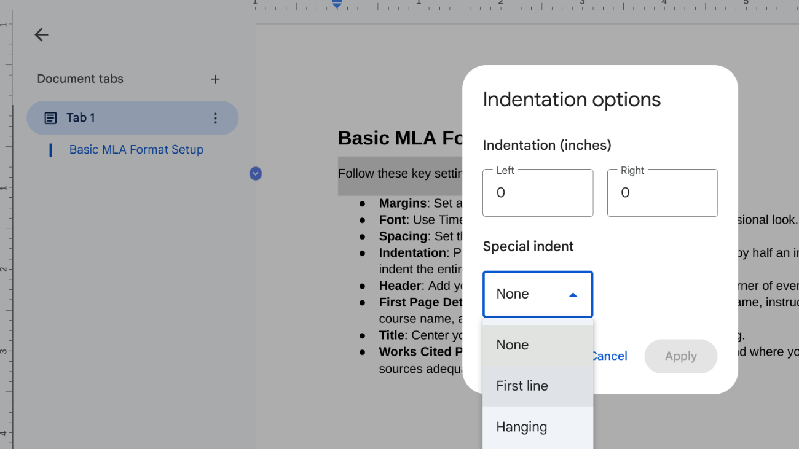Navigate back using the back arrow icon
Screen dimensions: 799x449
pos(41,34)
